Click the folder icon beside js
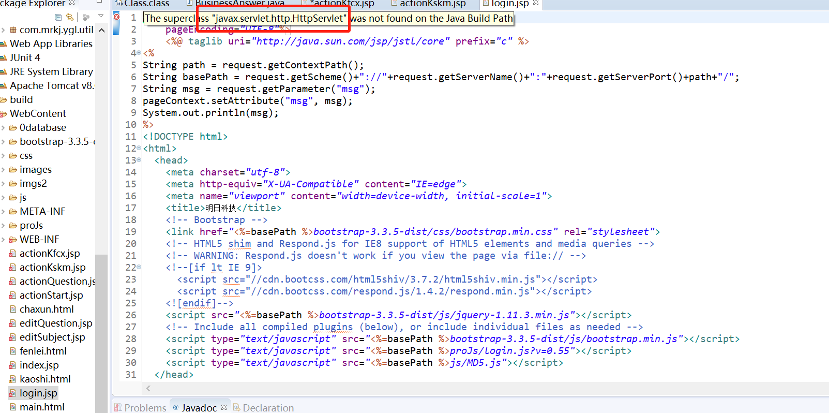This screenshot has width=829, height=413. coord(13,197)
